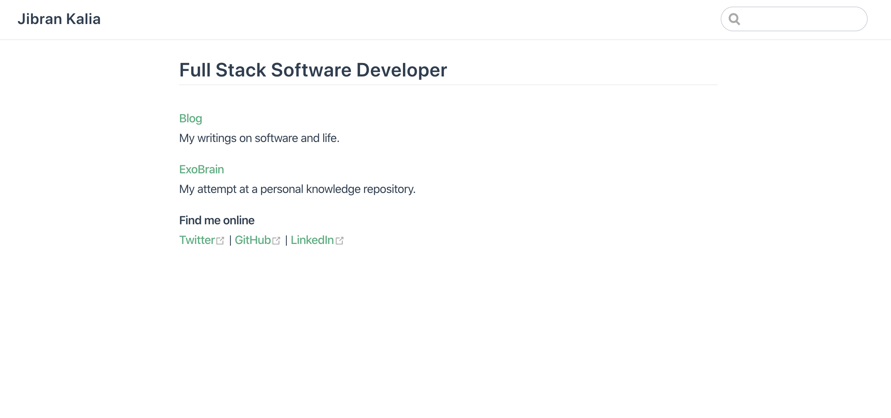Click the Full Stack Software Developer heading
This screenshot has width=891, height=418.
(313, 70)
